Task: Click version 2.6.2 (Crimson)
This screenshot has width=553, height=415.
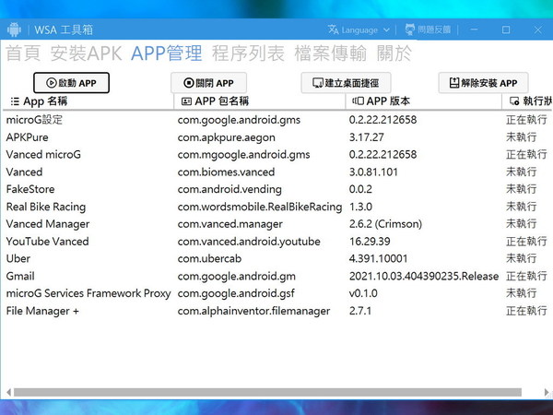Action: pos(385,224)
